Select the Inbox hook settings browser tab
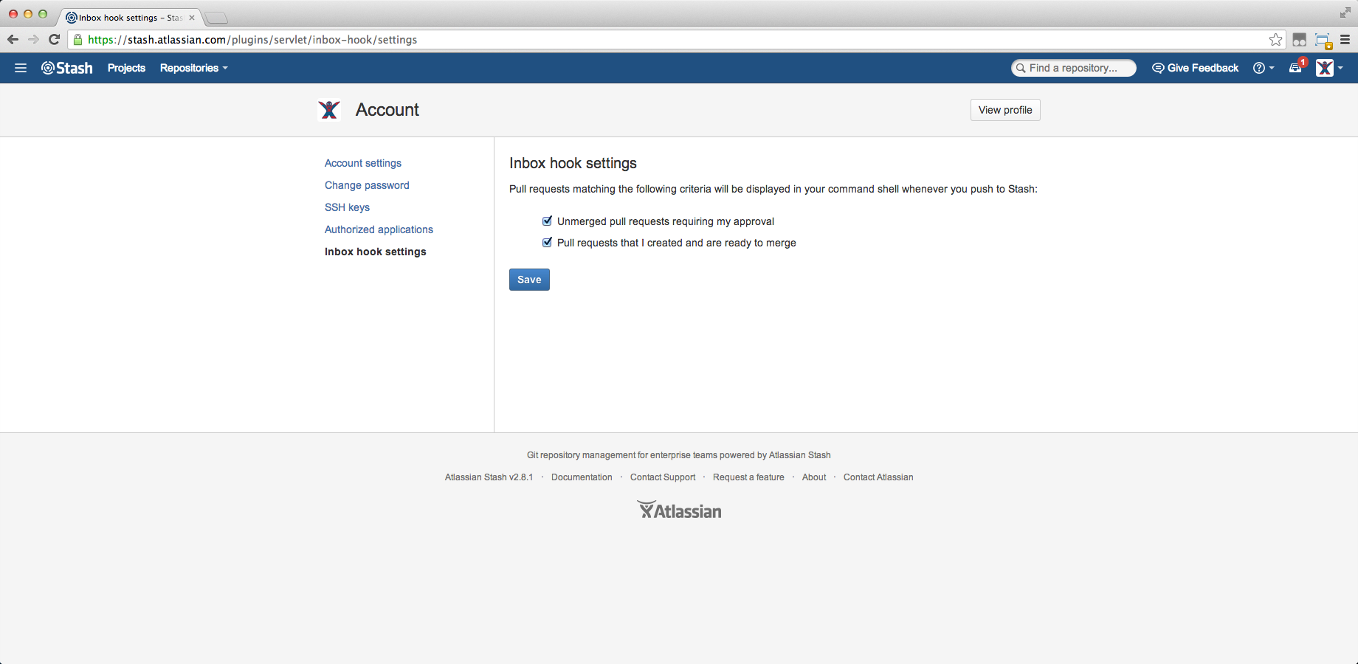This screenshot has height=664, width=1358. (x=130, y=18)
